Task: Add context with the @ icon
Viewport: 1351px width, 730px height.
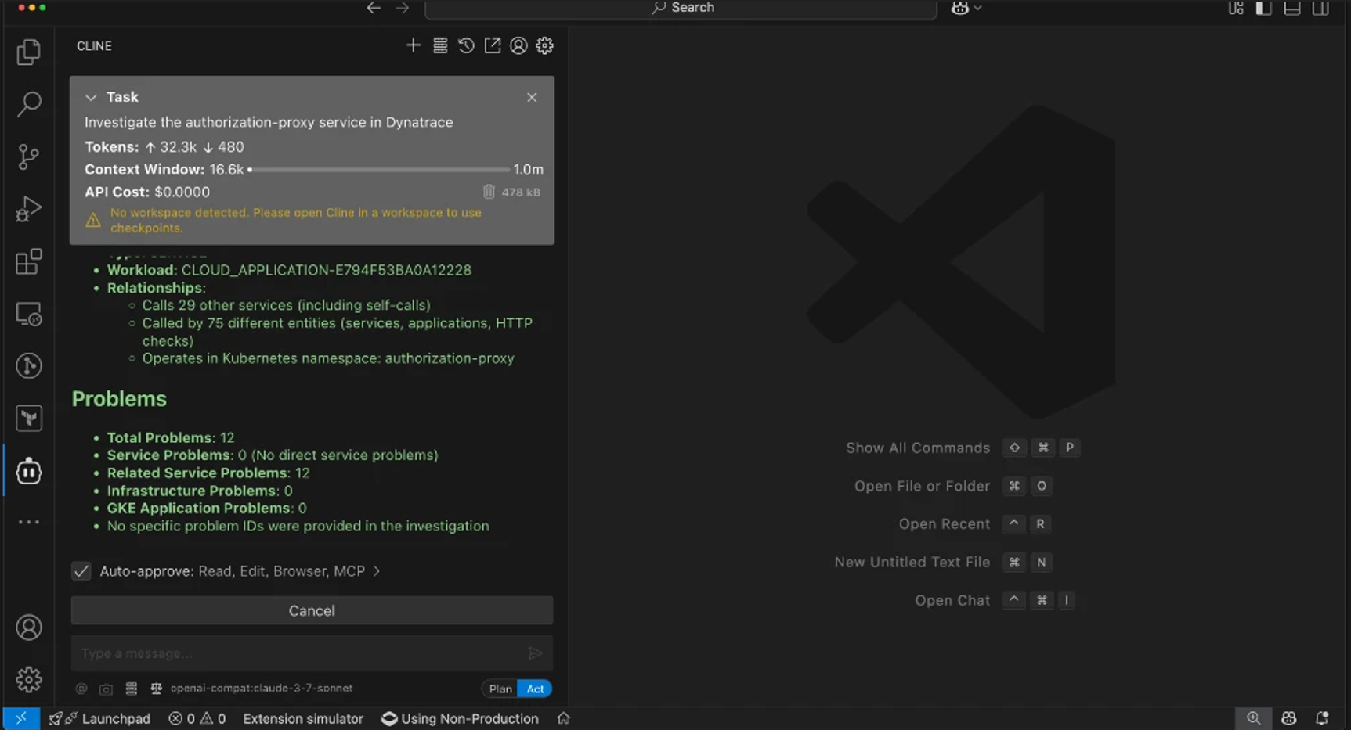Action: tap(81, 689)
